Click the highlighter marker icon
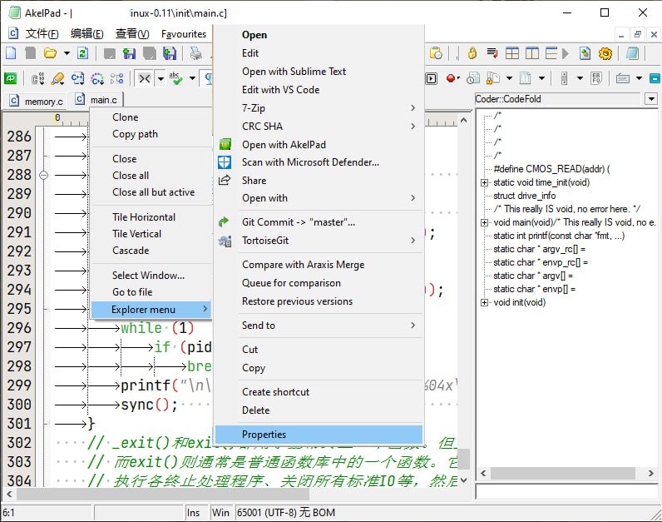This screenshot has height=522, width=662. pos(57,78)
